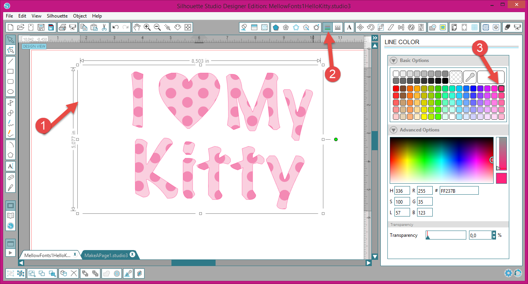Open the Offset tool in bottom toolbar

click(117, 273)
